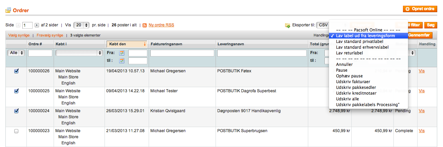Check the order 100000023 checkbox

click(x=16, y=131)
